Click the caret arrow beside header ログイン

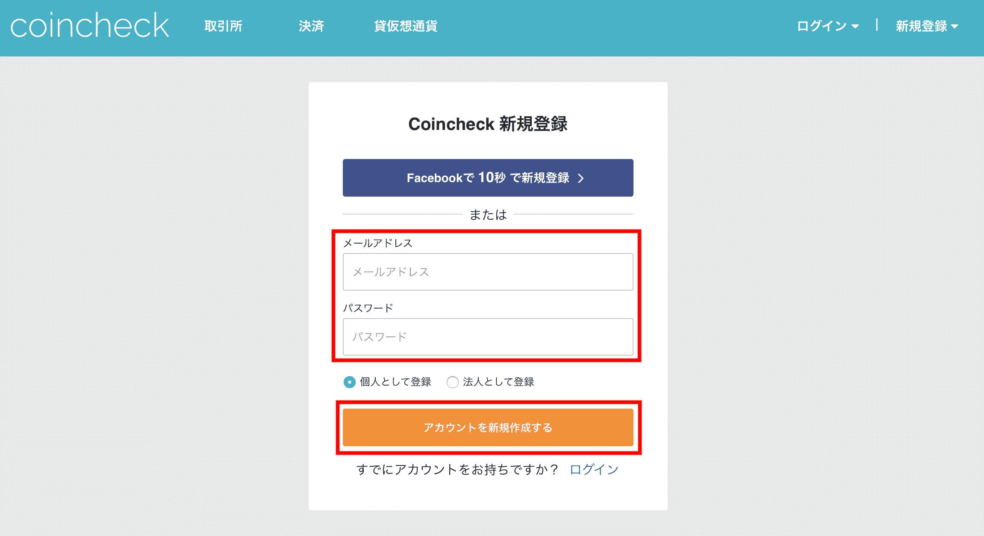point(855,27)
